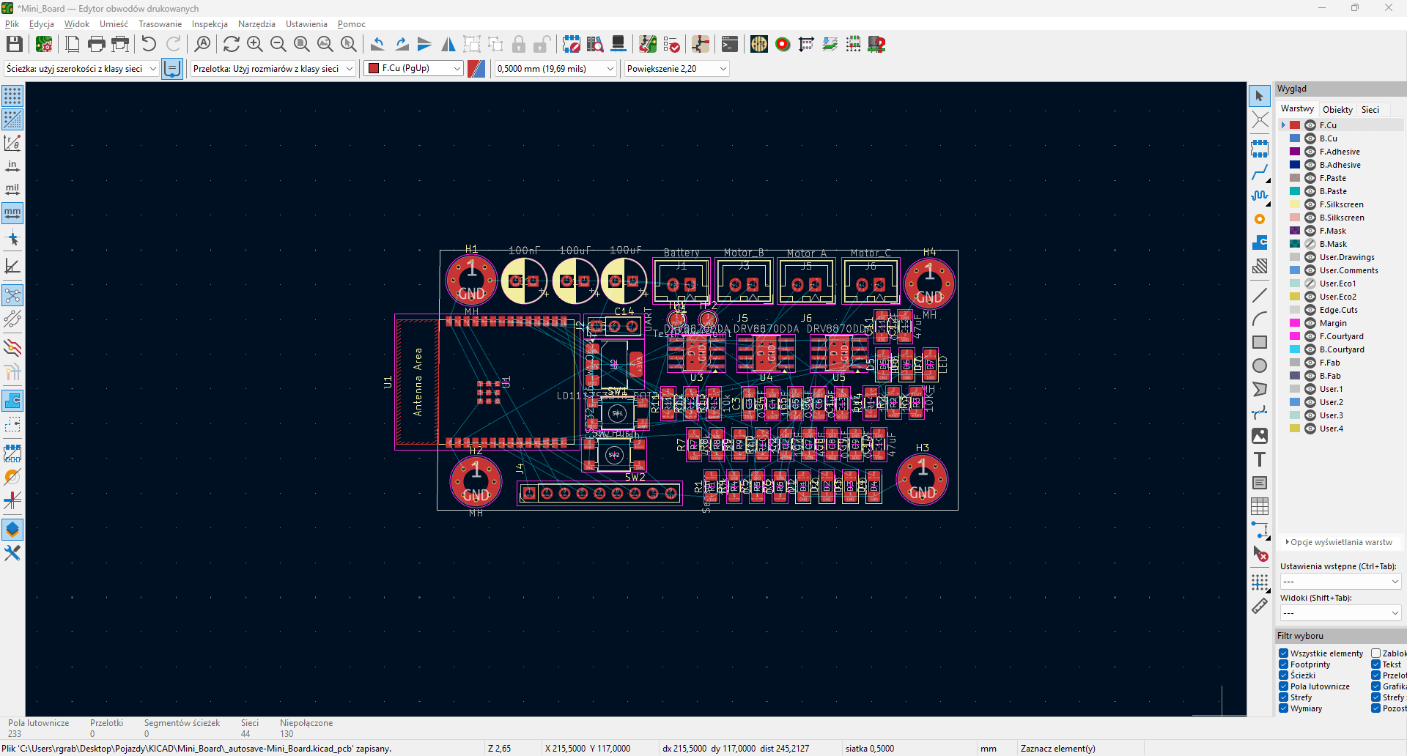Image resolution: width=1407 pixels, height=756 pixels.
Task: Click the Zoom to fit icon
Action: pyautogui.click(x=301, y=45)
